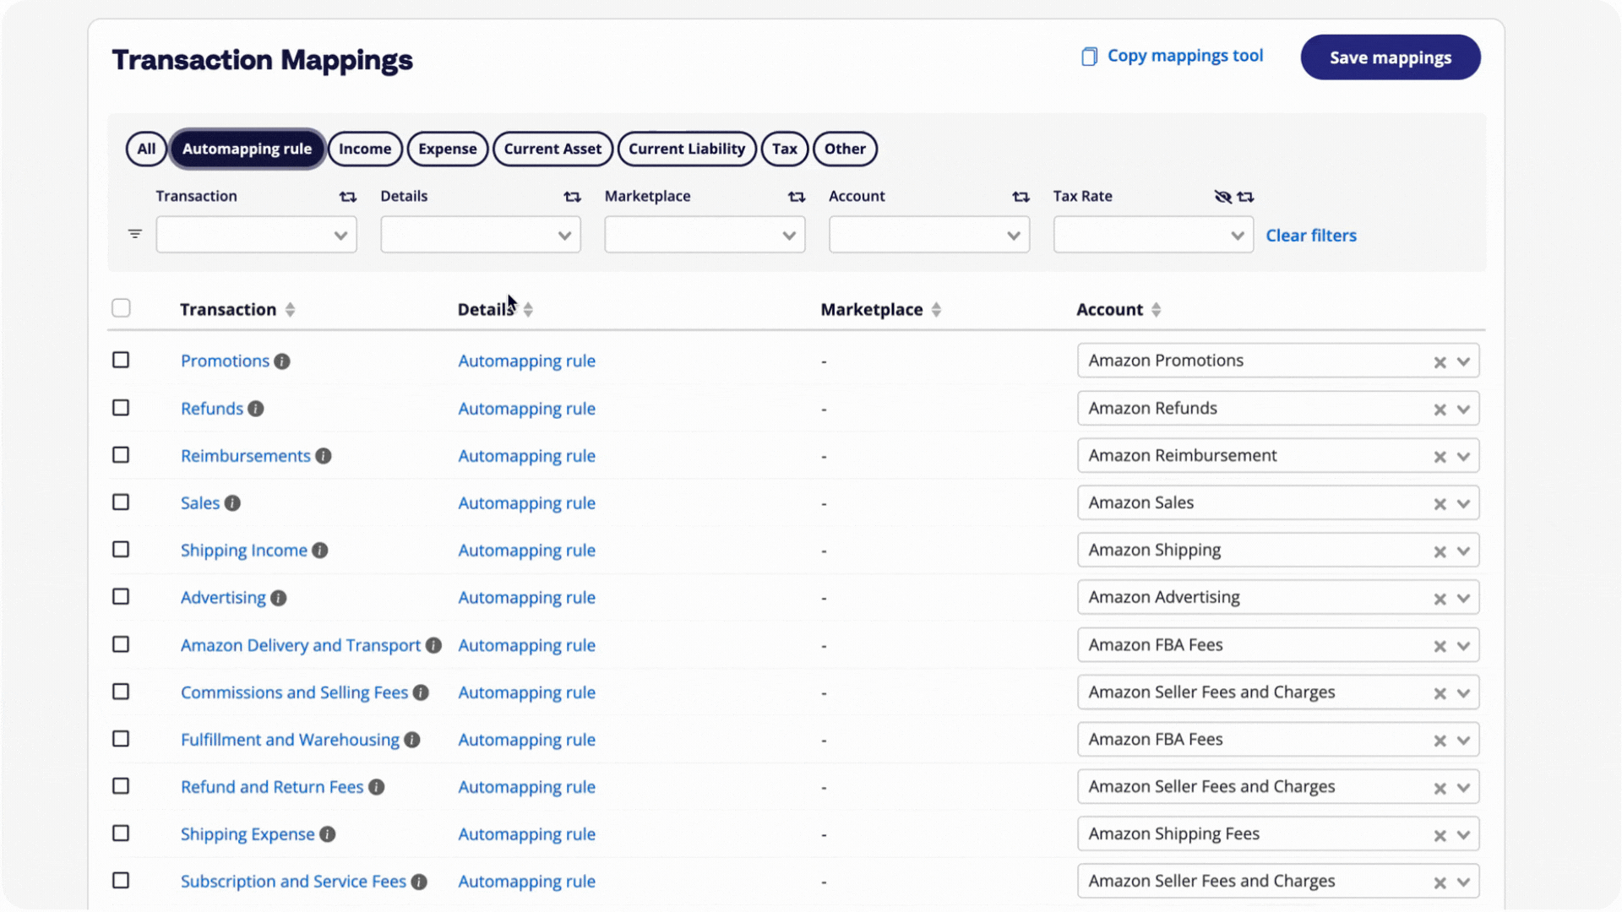Sort table by Account column arrows
Screen dimensions: 1622x912
1157,310
